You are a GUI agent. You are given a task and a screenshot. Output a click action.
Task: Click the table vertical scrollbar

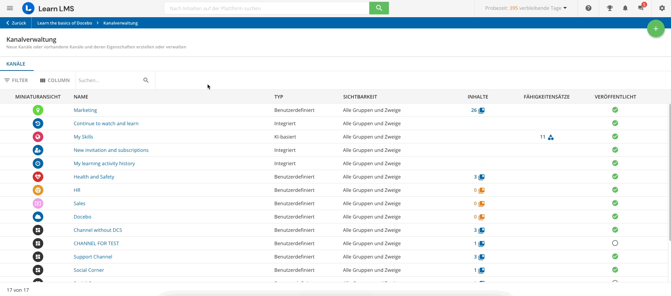(x=669, y=172)
